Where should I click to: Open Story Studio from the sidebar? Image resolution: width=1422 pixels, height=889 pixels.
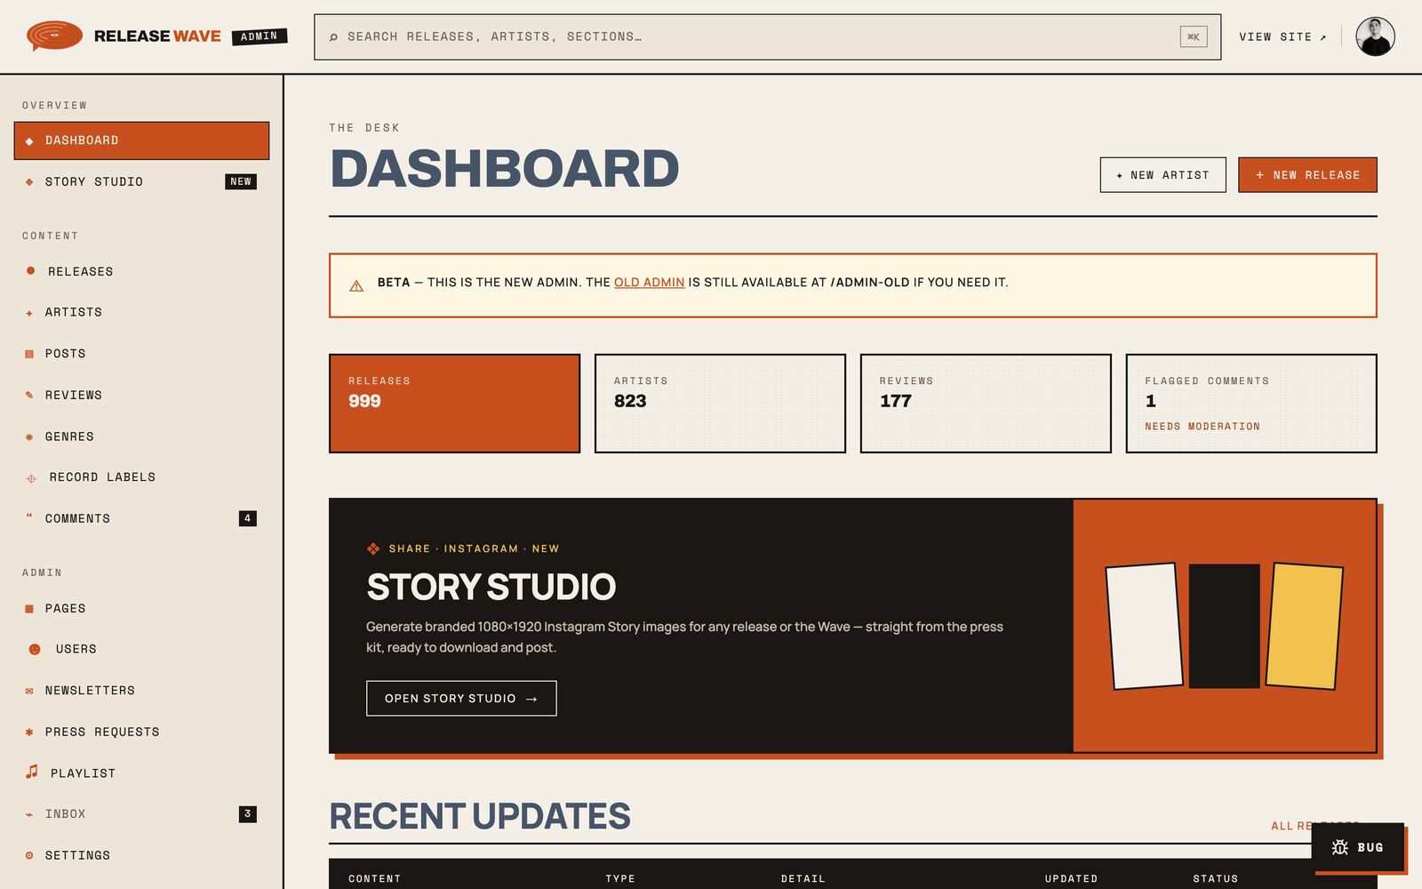click(141, 181)
